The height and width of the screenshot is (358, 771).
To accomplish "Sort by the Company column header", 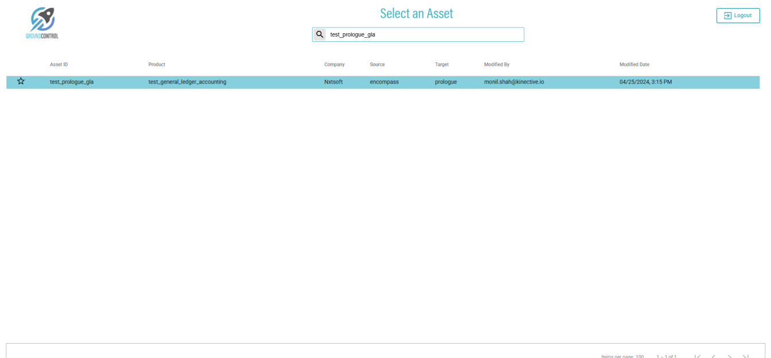I will point(334,65).
